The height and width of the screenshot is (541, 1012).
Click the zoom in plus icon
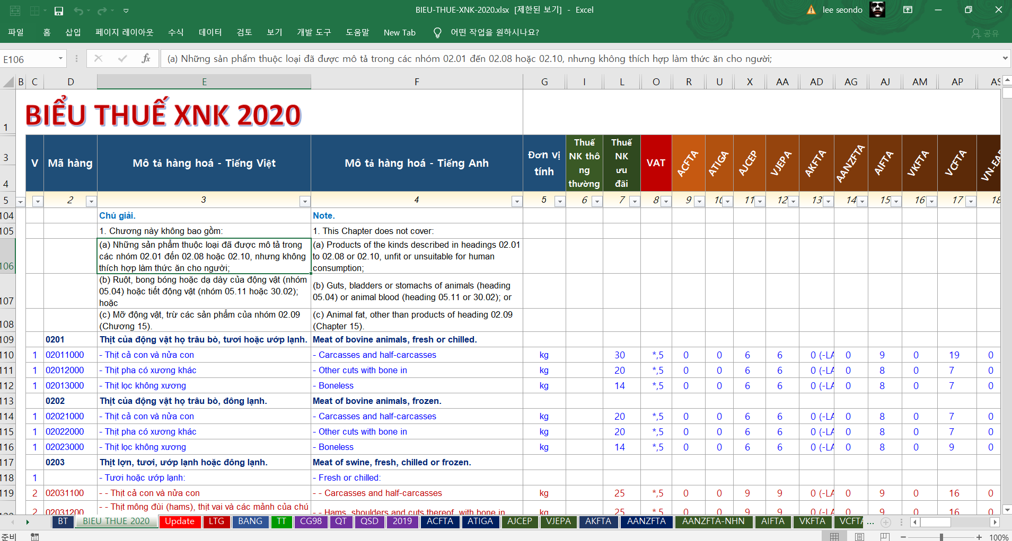point(979,537)
